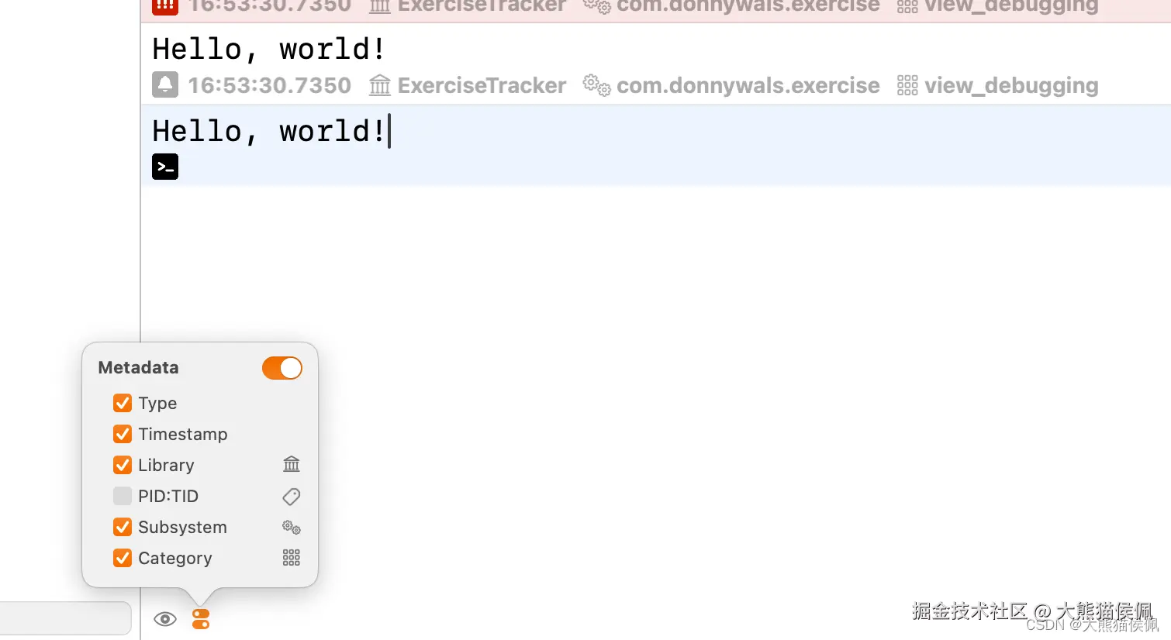
Task: Click the filter input field at bottom left
Action: 65,618
